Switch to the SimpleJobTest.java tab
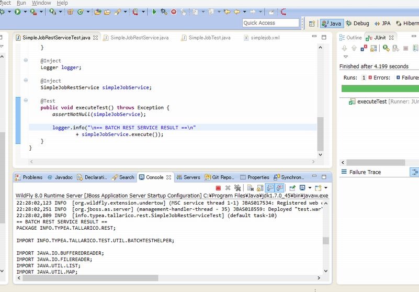419x292 pixels. 209,38
